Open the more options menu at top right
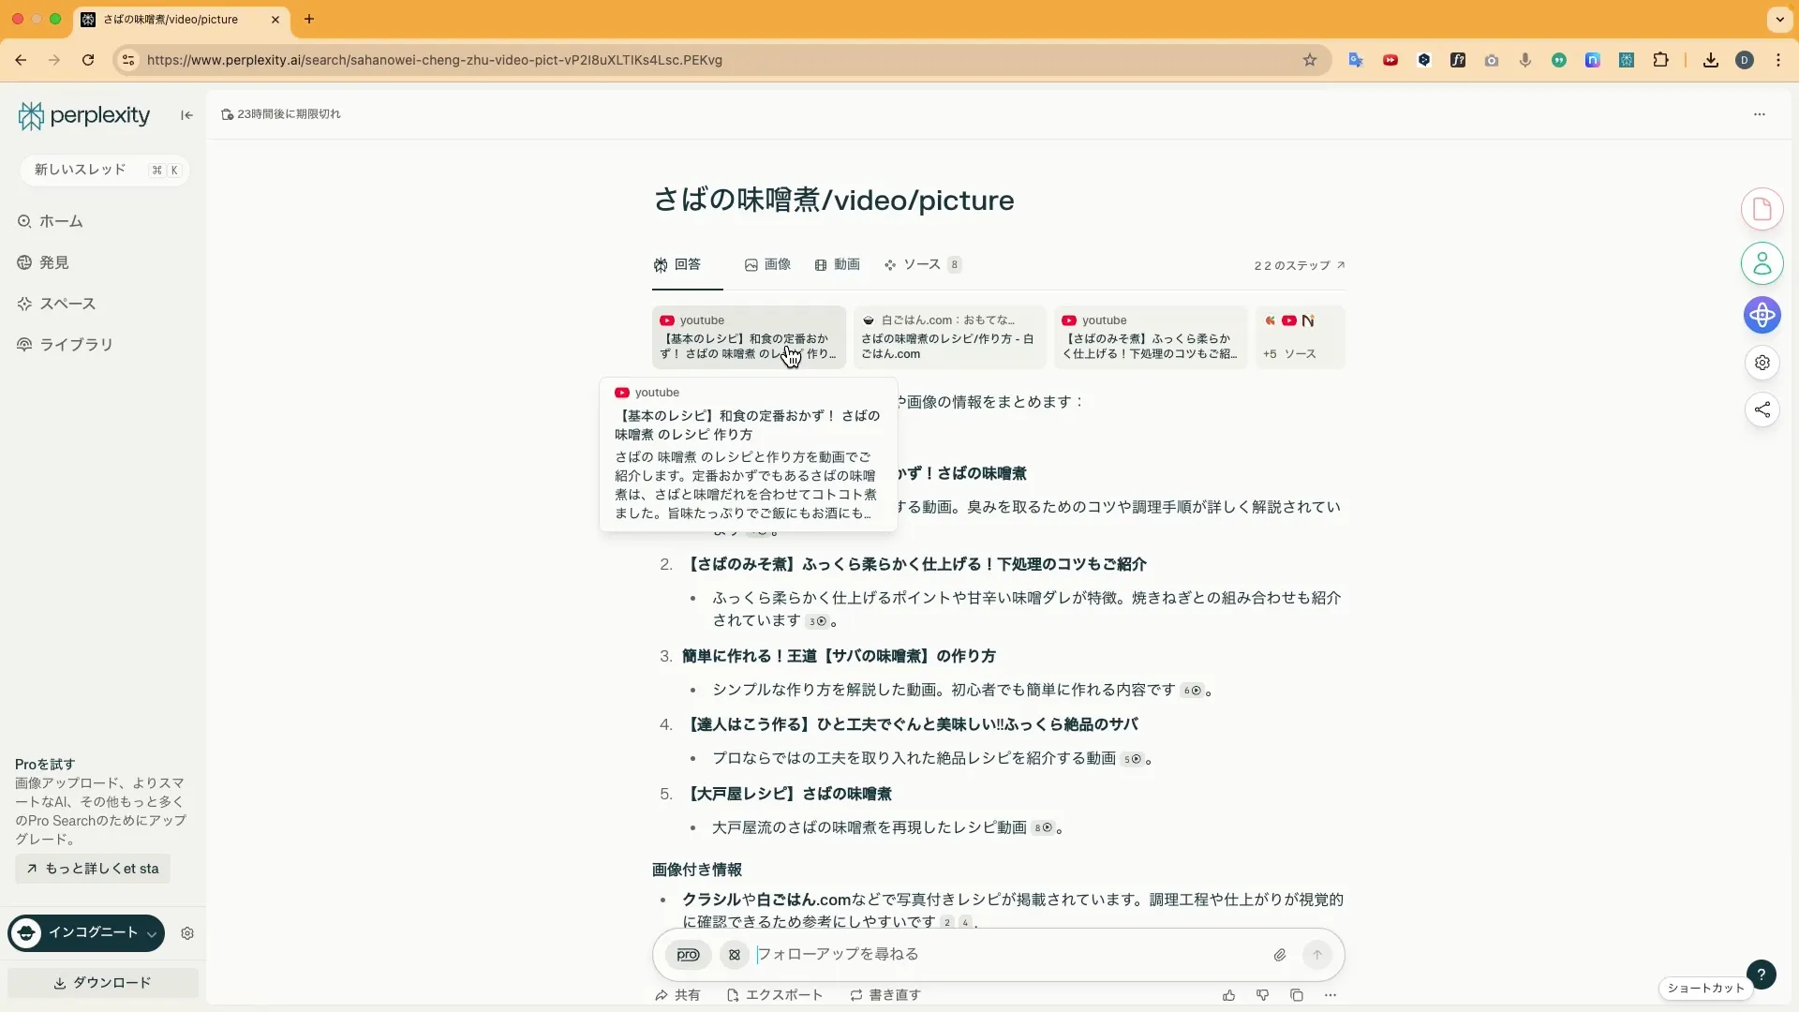1799x1012 pixels. tap(1760, 113)
